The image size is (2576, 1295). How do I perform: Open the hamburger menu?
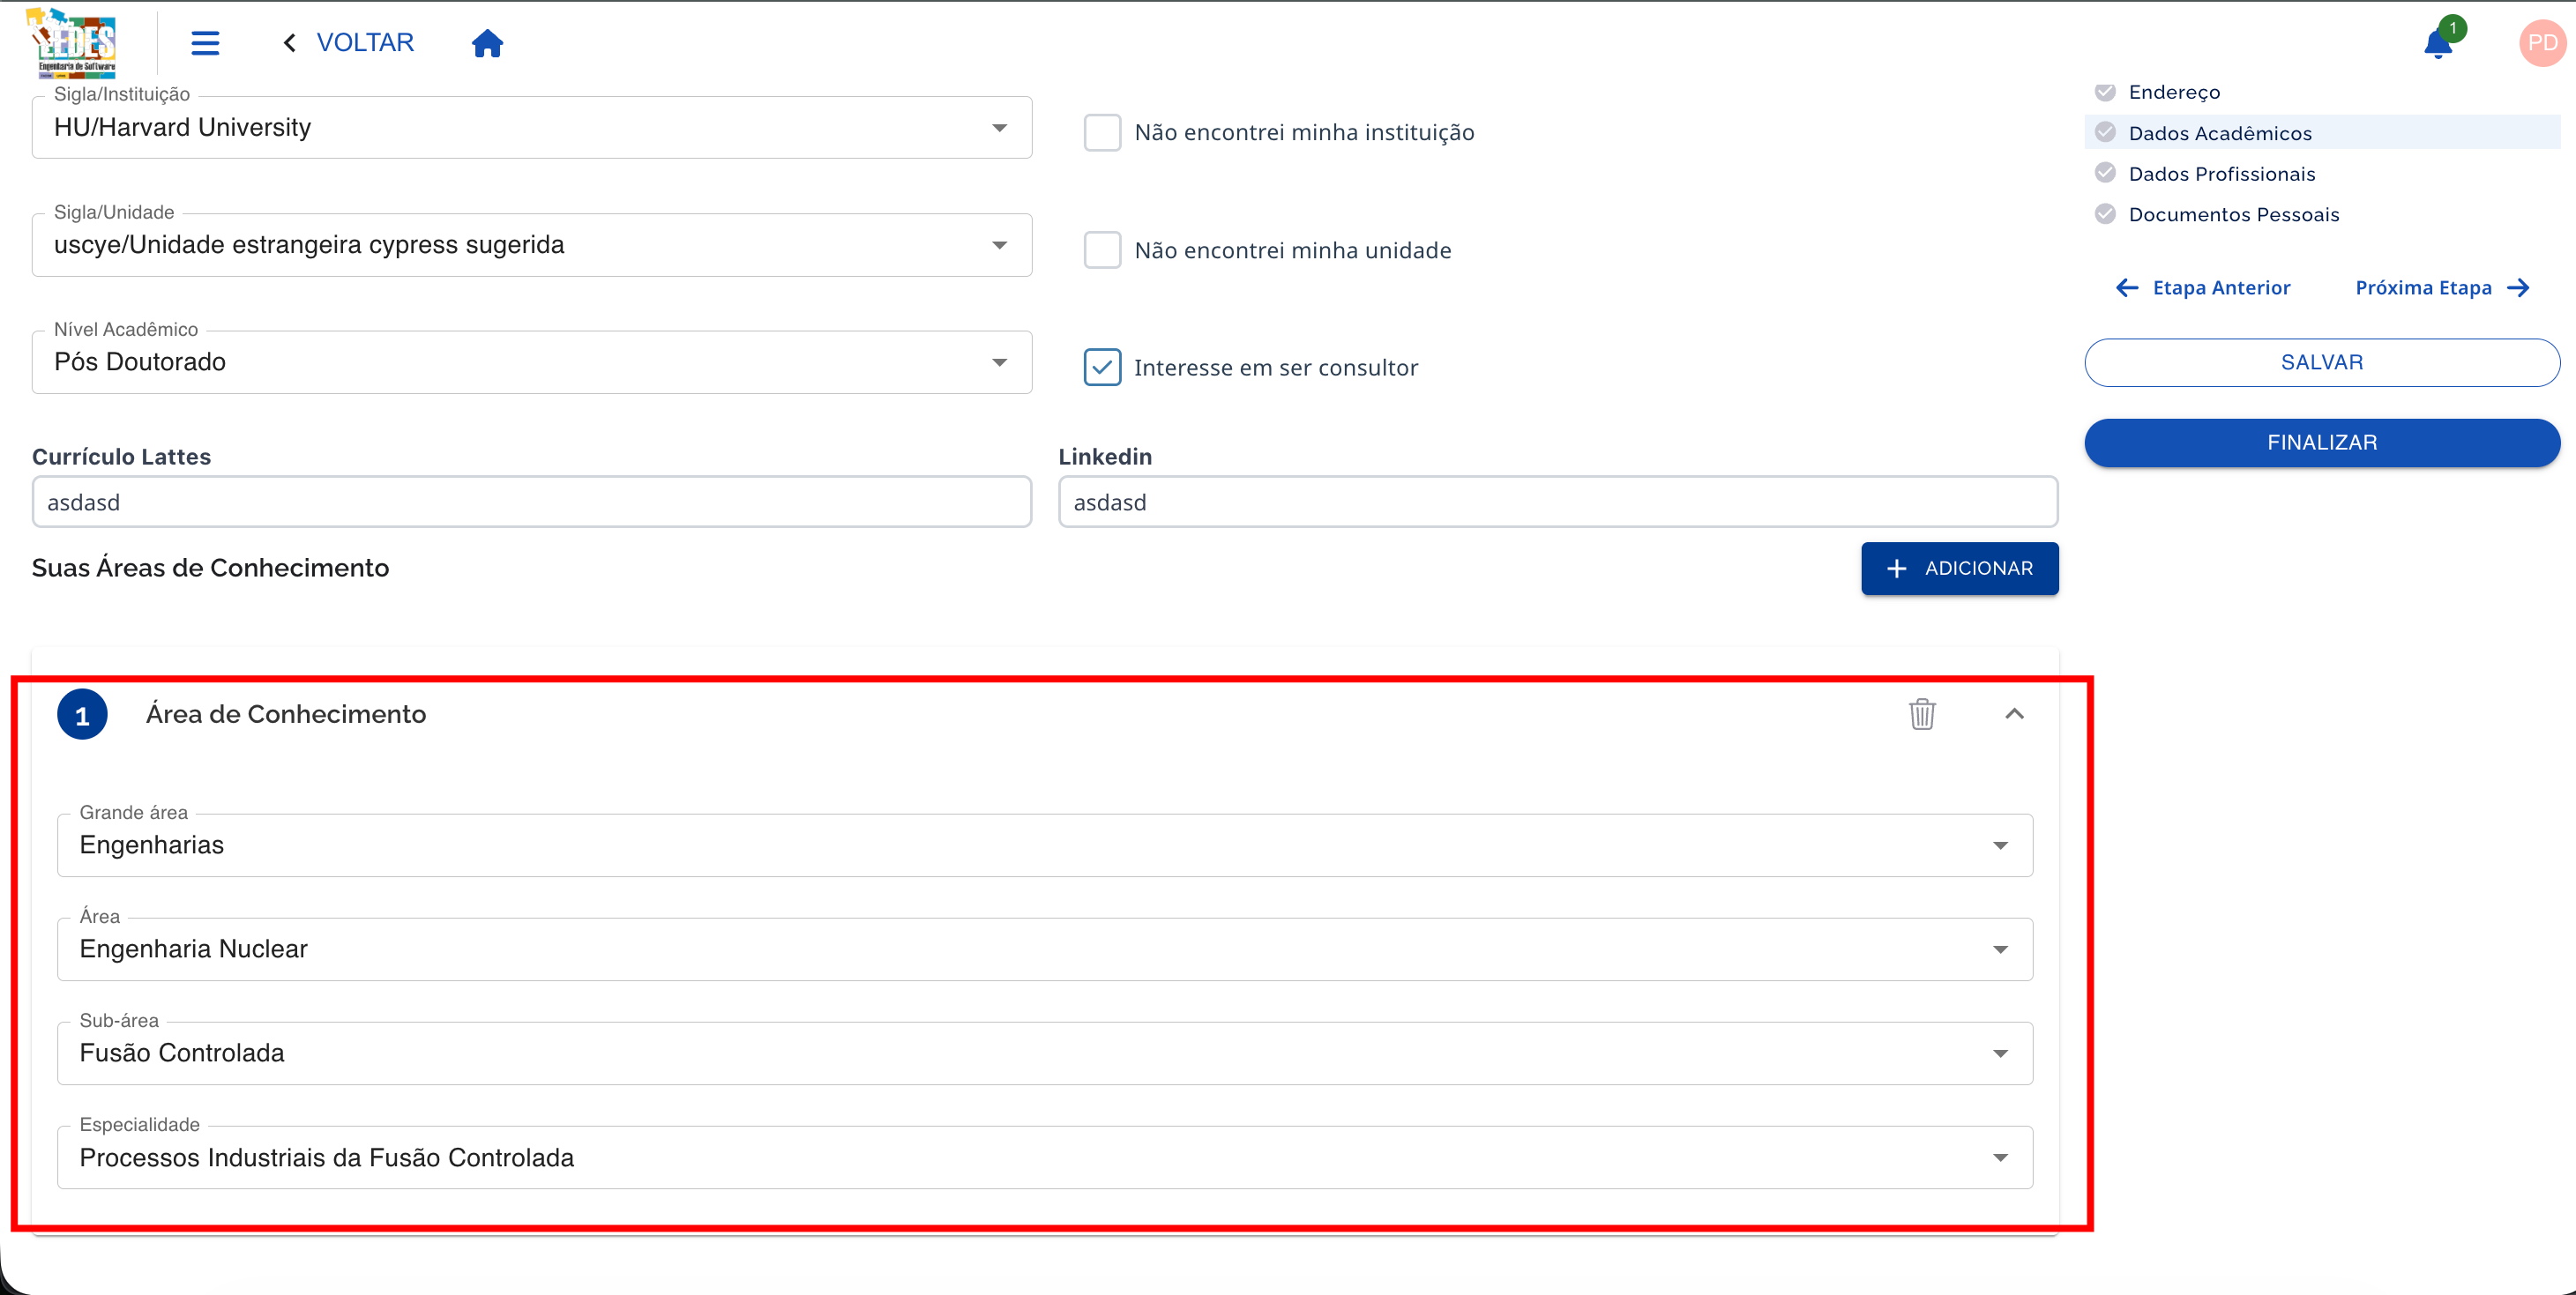205,43
